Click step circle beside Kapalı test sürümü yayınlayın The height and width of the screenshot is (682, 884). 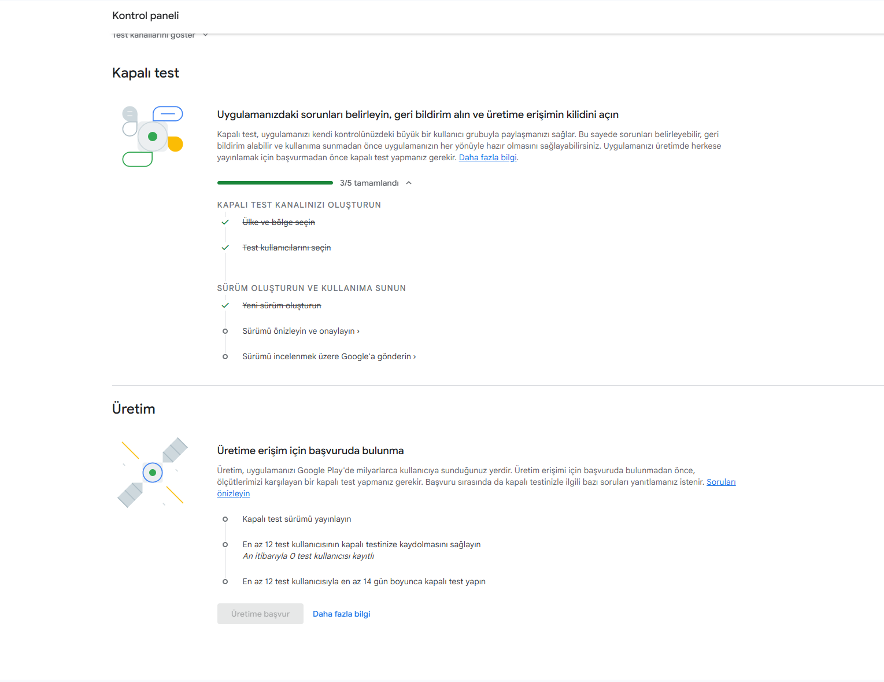pos(225,519)
